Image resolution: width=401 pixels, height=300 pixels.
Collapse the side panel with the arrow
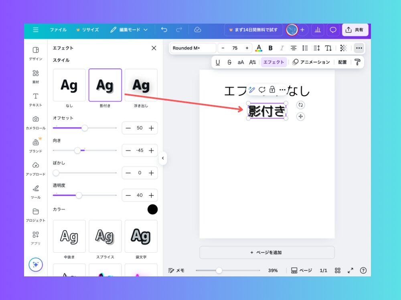pyautogui.click(x=163, y=158)
